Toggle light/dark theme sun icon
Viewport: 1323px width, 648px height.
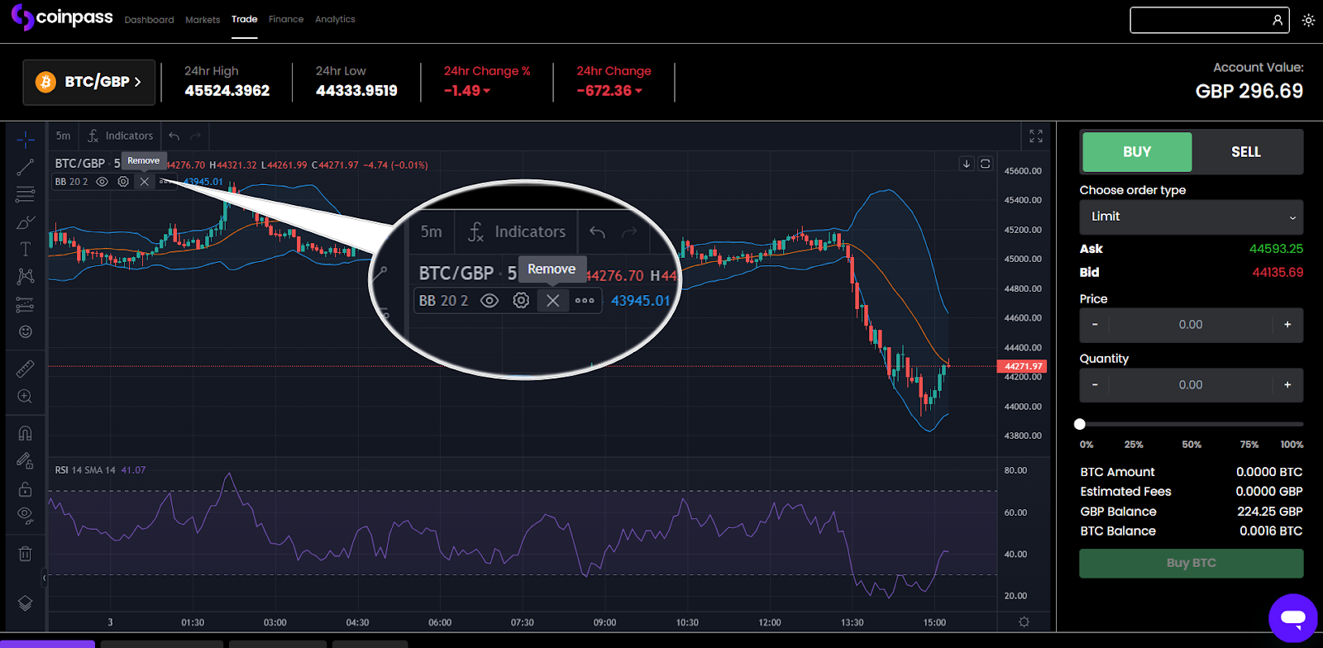pos(1308,21)
